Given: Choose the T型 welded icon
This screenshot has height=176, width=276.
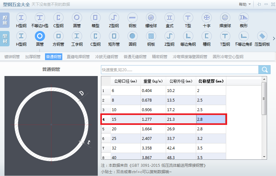Looking at the screenshot, I should point(188,18).
